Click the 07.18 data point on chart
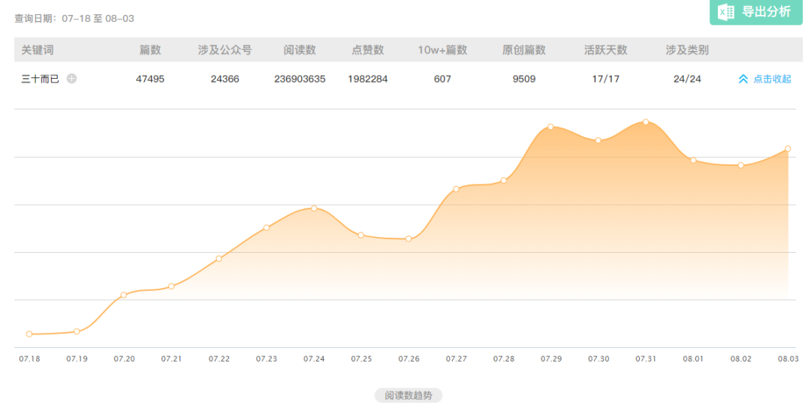 (x=29, y=334)
